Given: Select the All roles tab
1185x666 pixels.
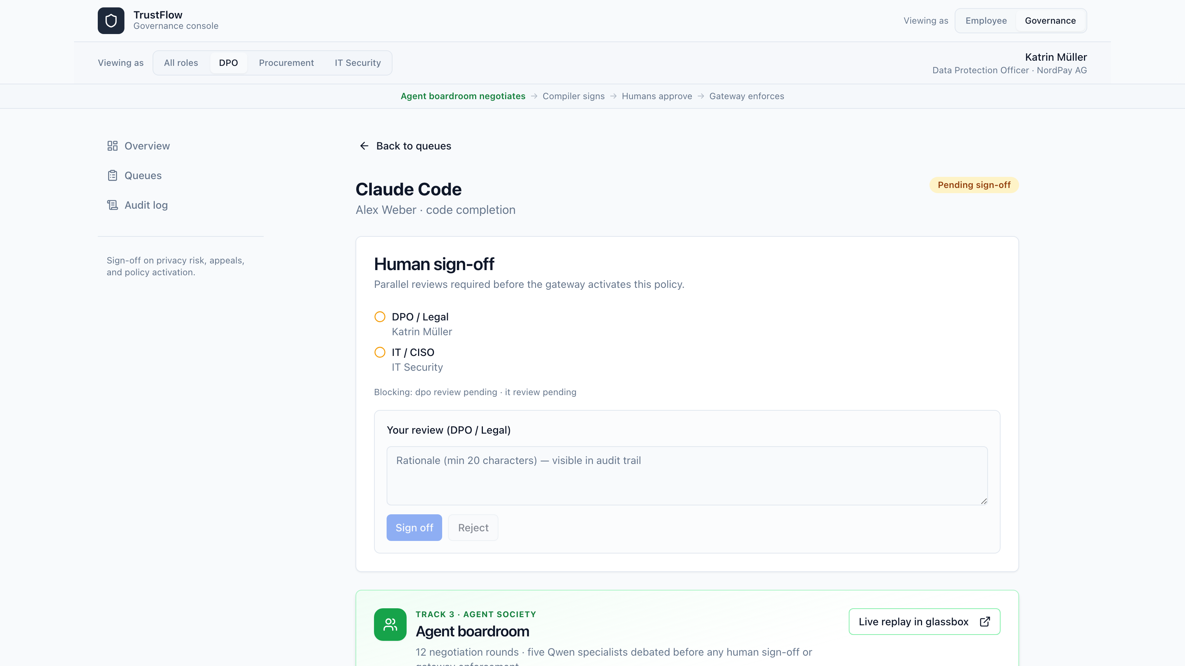Looking at the screenshot, I should 181,63.
